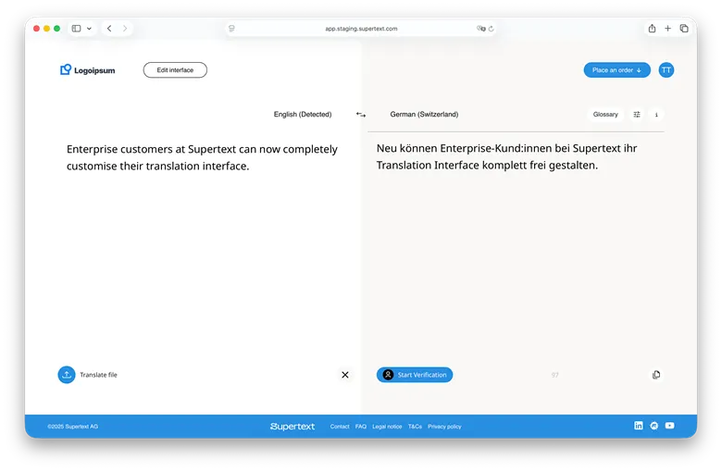
Task: Click the Logoipsum logo
Action: [x=88, y=70]
